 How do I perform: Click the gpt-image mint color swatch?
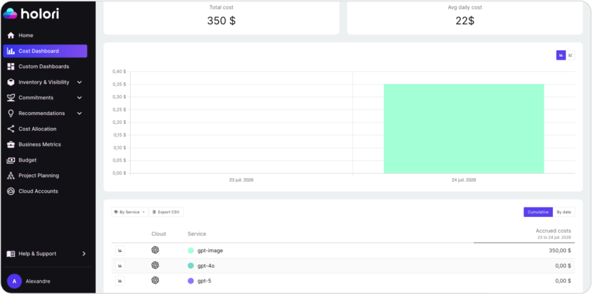tap(191, 251)
